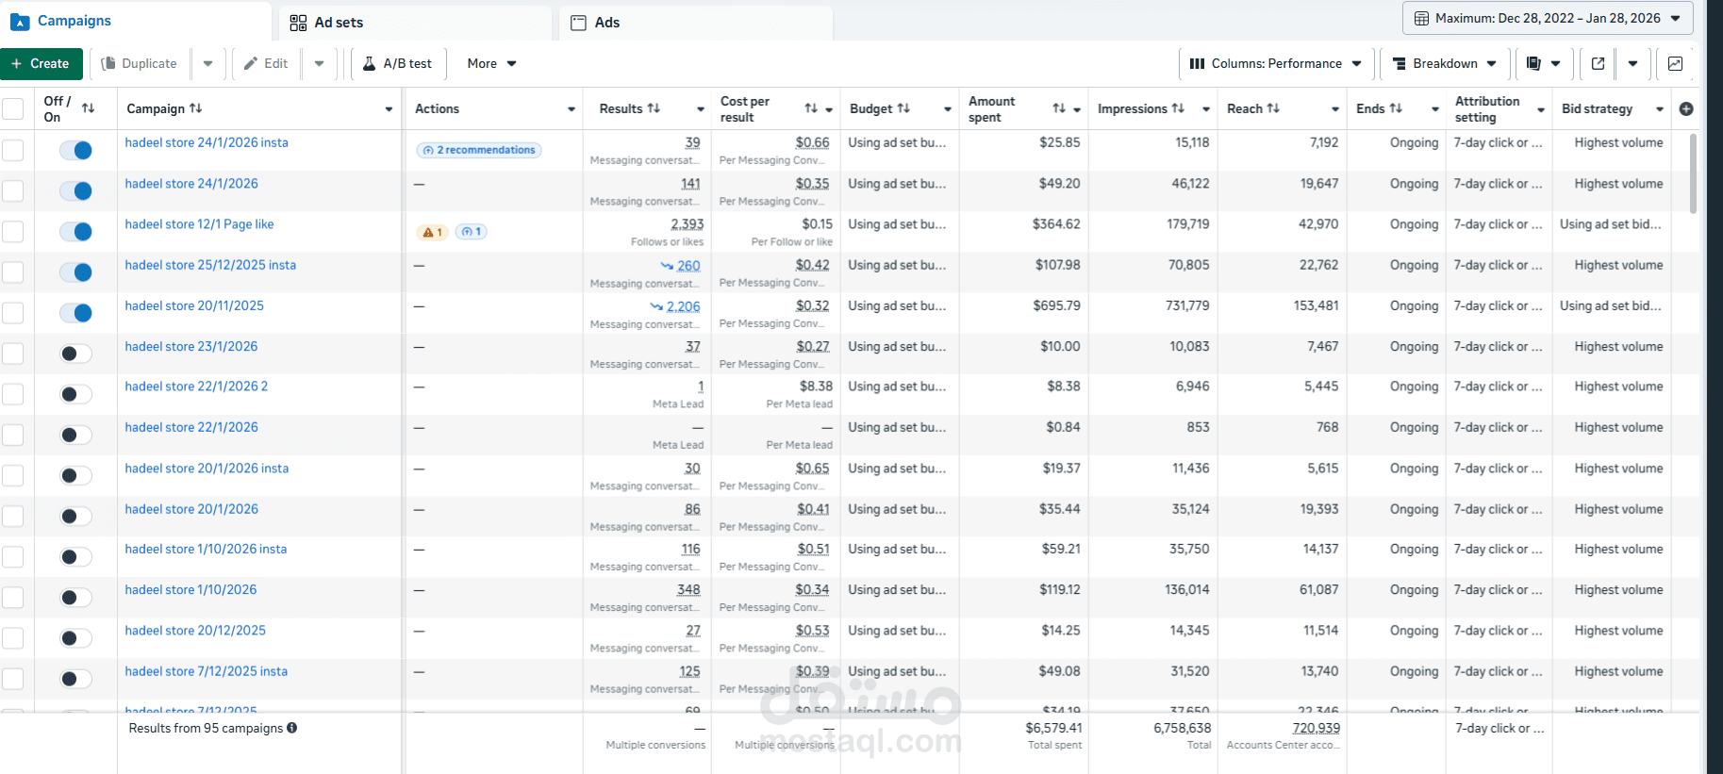Image resolution: width=1723 pixels, height=774 pixels.
Task: Sort by Amount spent column
Action: [x=1059, y=108]
